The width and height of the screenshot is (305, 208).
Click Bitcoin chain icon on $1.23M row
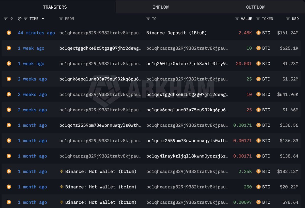tap(9, 63)
